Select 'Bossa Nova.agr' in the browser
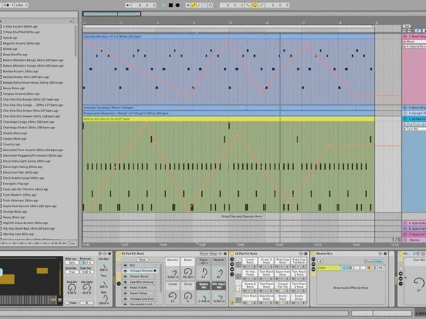Viewport: 426px width, 319px height. click(x=13, y=88)
